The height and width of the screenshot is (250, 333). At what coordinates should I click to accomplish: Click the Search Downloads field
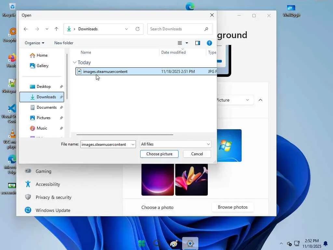tap(180, 29)
